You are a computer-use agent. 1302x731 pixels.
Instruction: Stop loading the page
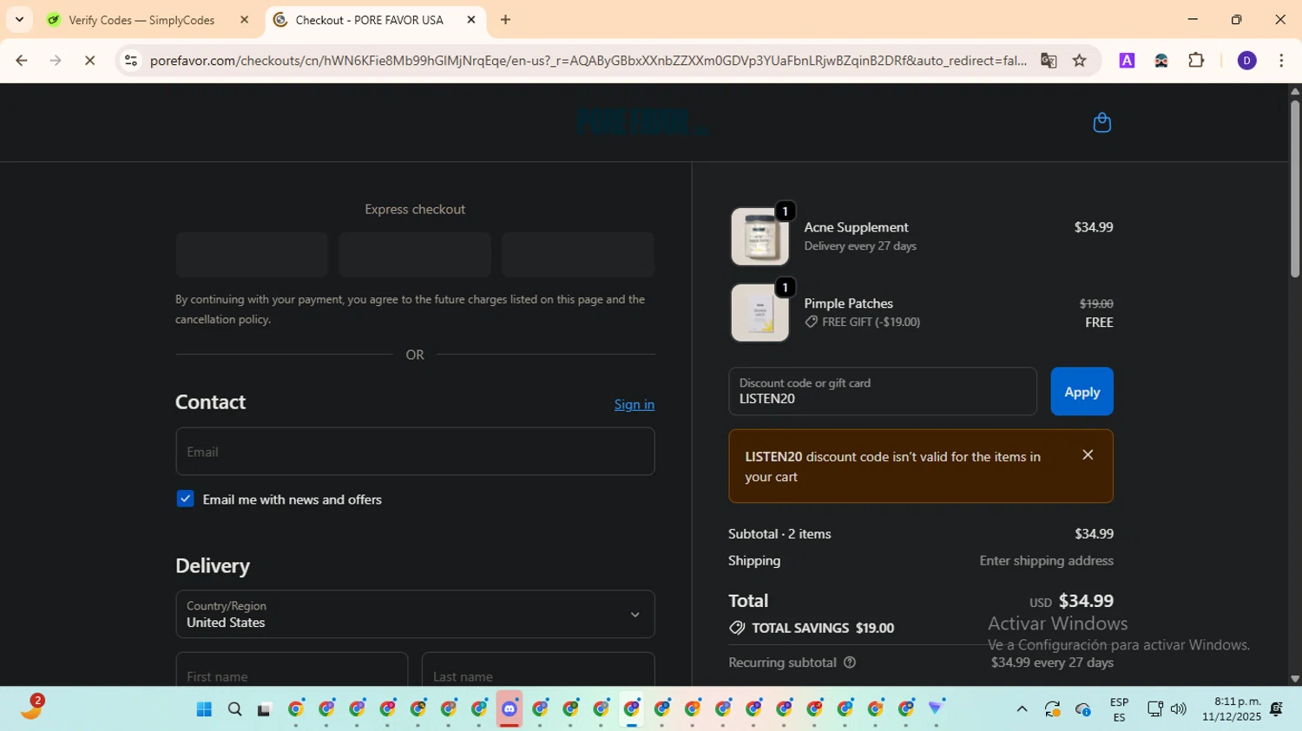pos(89,61)
